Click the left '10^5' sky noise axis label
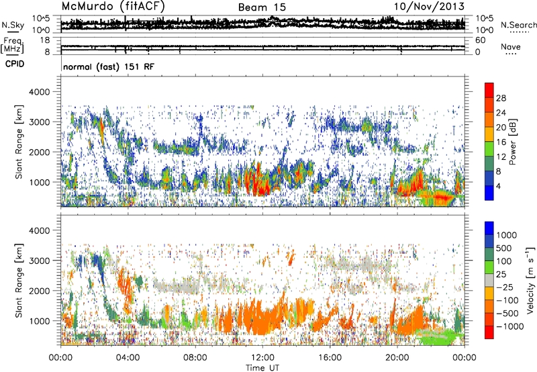Viewport: 537px width, 372px height. (x=41, y=18)
